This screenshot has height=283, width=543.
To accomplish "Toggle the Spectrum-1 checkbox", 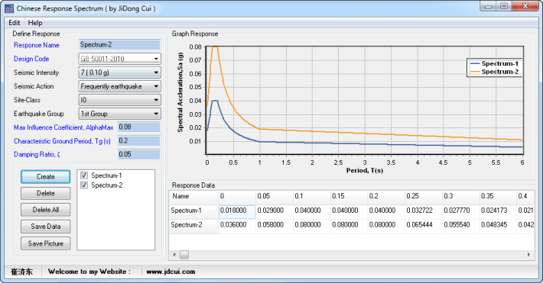I will coord(84,175).
